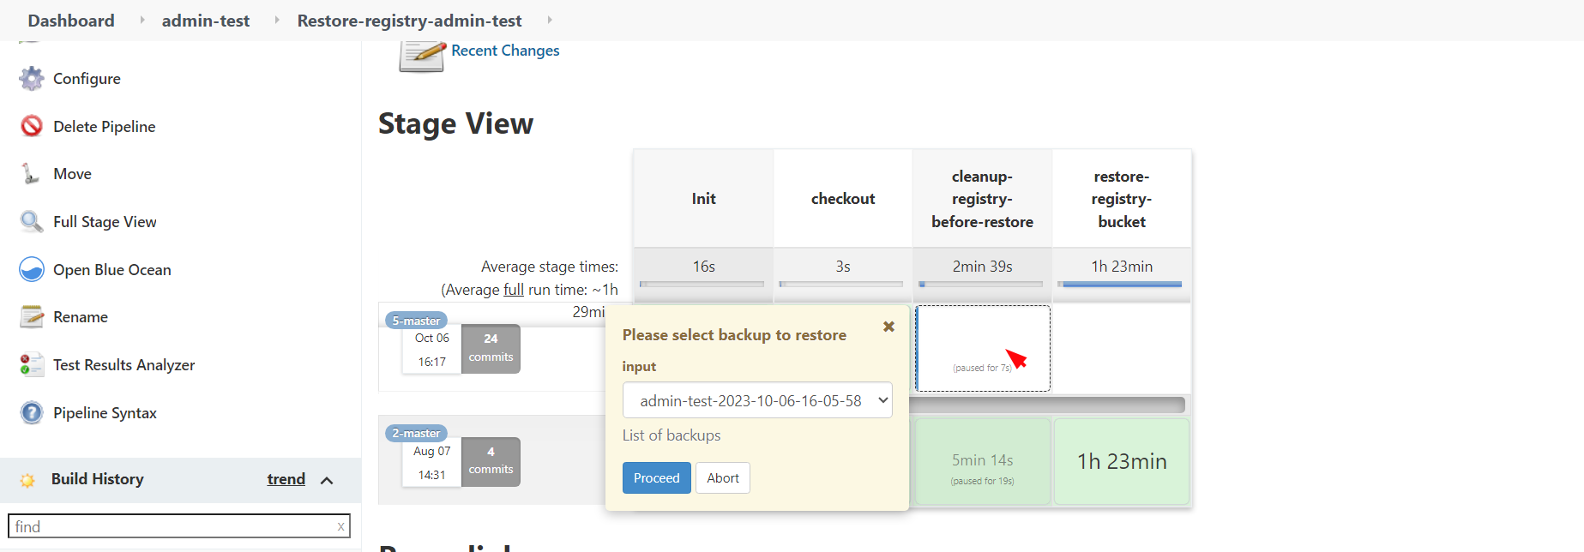Open the Build History trend link
The image size is (1584, 552).
tap(286, 479)
